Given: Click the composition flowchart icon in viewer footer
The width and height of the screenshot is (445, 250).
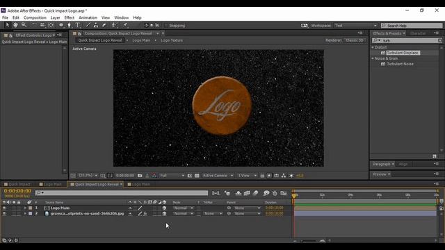Looking at the screenshot, I should (x=284, y=176).
